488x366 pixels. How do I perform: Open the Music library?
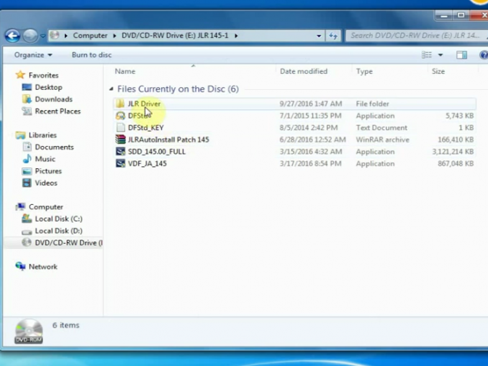pyautogui.click(x=45, y=159)
